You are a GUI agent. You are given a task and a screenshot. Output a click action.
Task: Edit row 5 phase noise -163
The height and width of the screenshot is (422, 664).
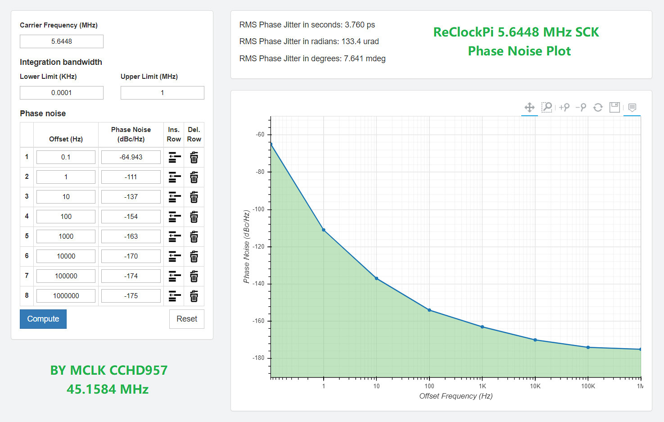tap(131, 236)
